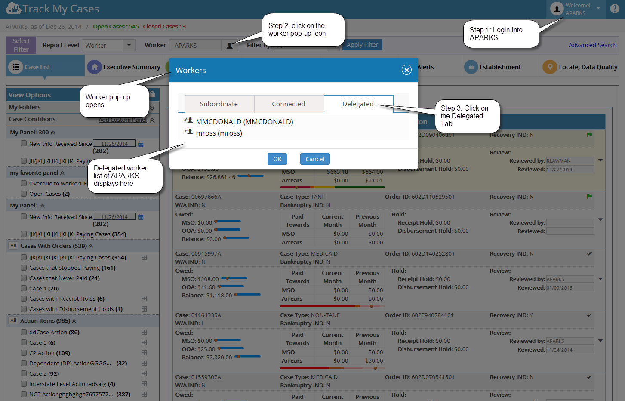The image size is (625, 401).
Task: Open View Options header
Action: 30,95
